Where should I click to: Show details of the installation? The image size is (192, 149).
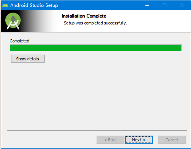click(28, 59)
